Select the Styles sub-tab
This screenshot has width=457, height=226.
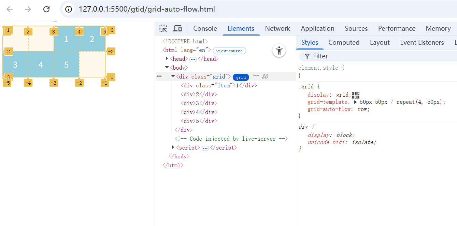coord(310,42)
